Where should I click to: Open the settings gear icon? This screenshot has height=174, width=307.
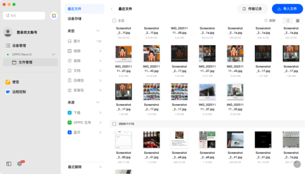click(x=19, y=164)
